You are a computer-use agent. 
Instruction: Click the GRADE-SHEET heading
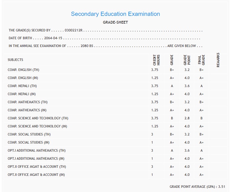coord(115,22)
